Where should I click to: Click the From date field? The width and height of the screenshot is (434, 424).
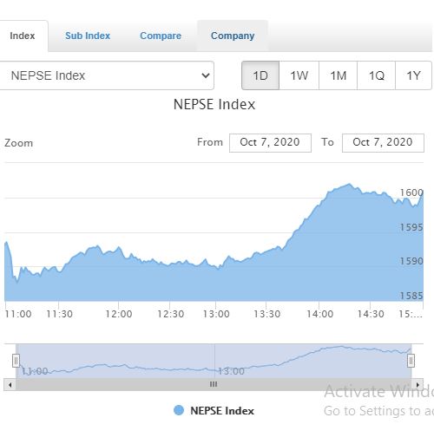[x=270, y=142]
